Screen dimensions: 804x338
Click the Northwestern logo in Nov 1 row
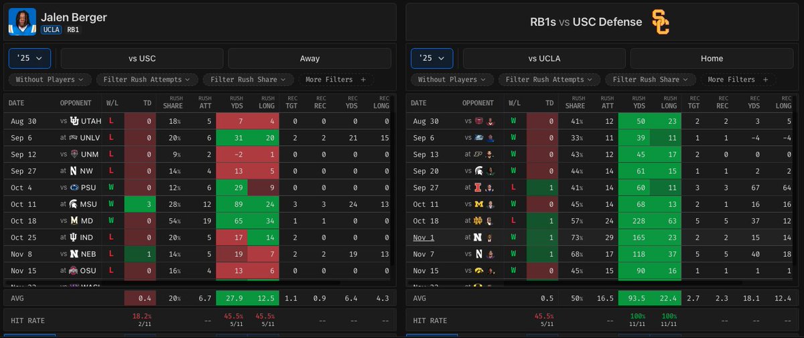(477, 238)
